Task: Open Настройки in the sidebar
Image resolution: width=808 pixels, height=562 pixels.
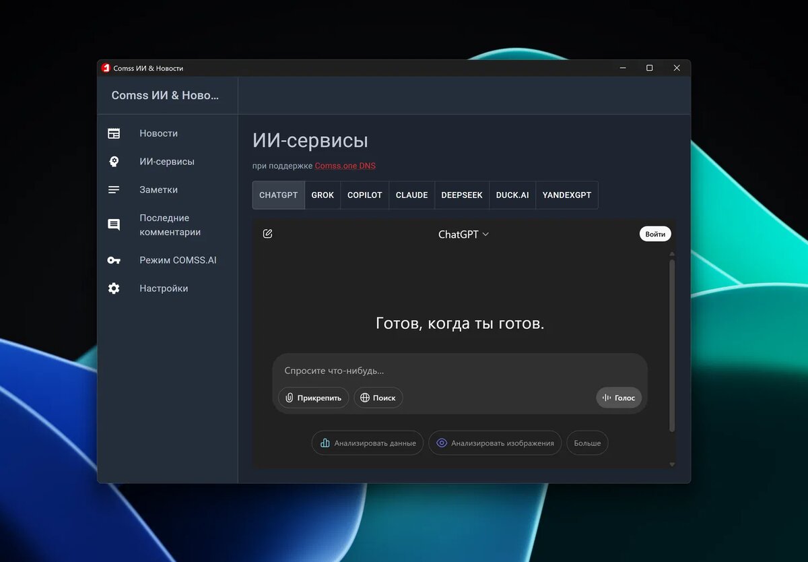Action: 164,288
